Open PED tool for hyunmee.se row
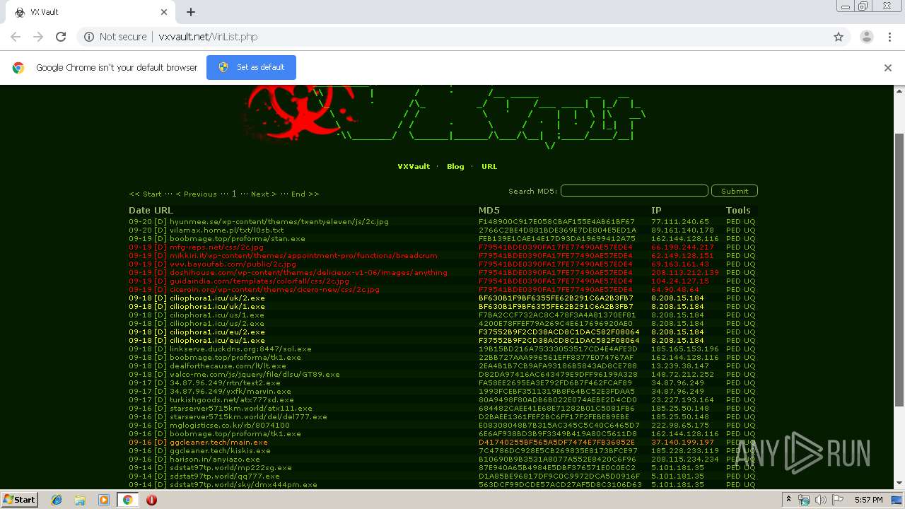 tap(733, 222)
